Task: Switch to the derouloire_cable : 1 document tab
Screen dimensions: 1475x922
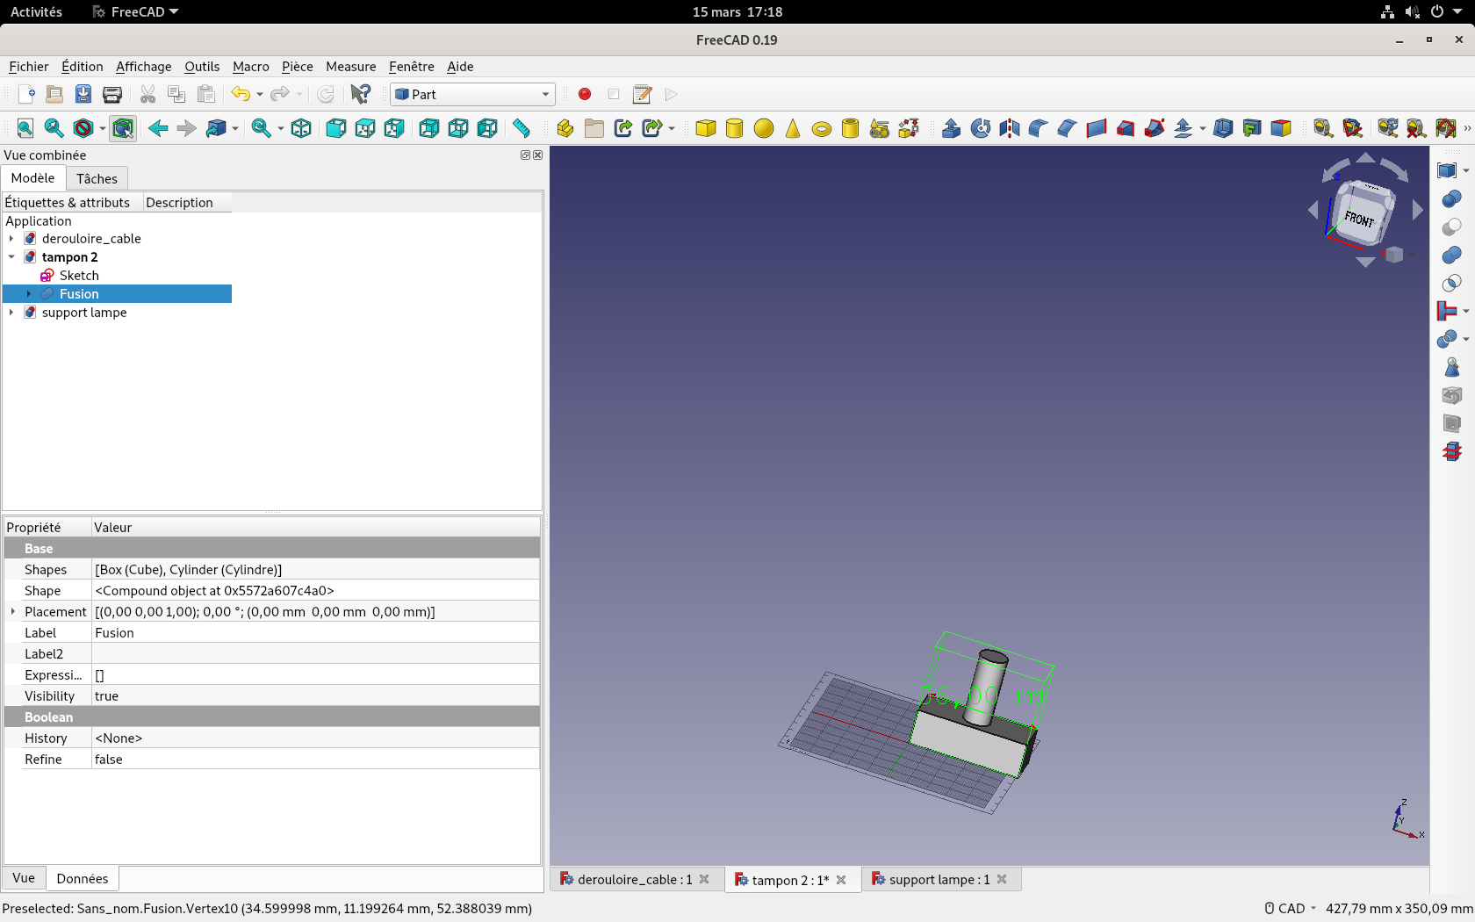Action: click(x=635, y=879)
